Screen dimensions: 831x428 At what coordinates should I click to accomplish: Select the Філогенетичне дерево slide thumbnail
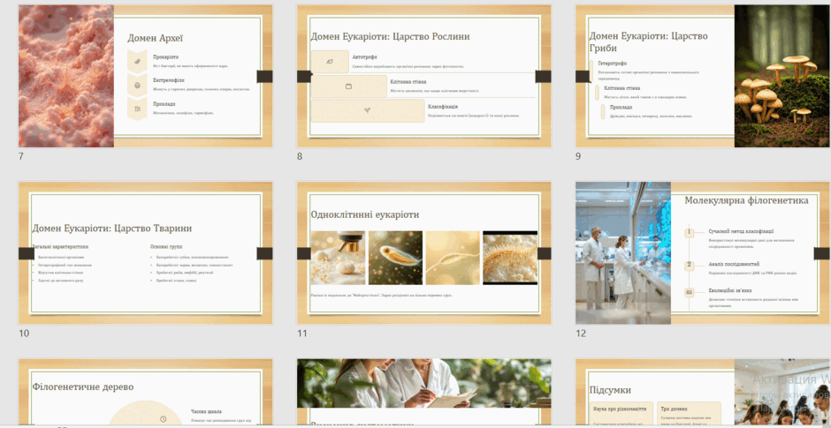(x=146, y=392)
